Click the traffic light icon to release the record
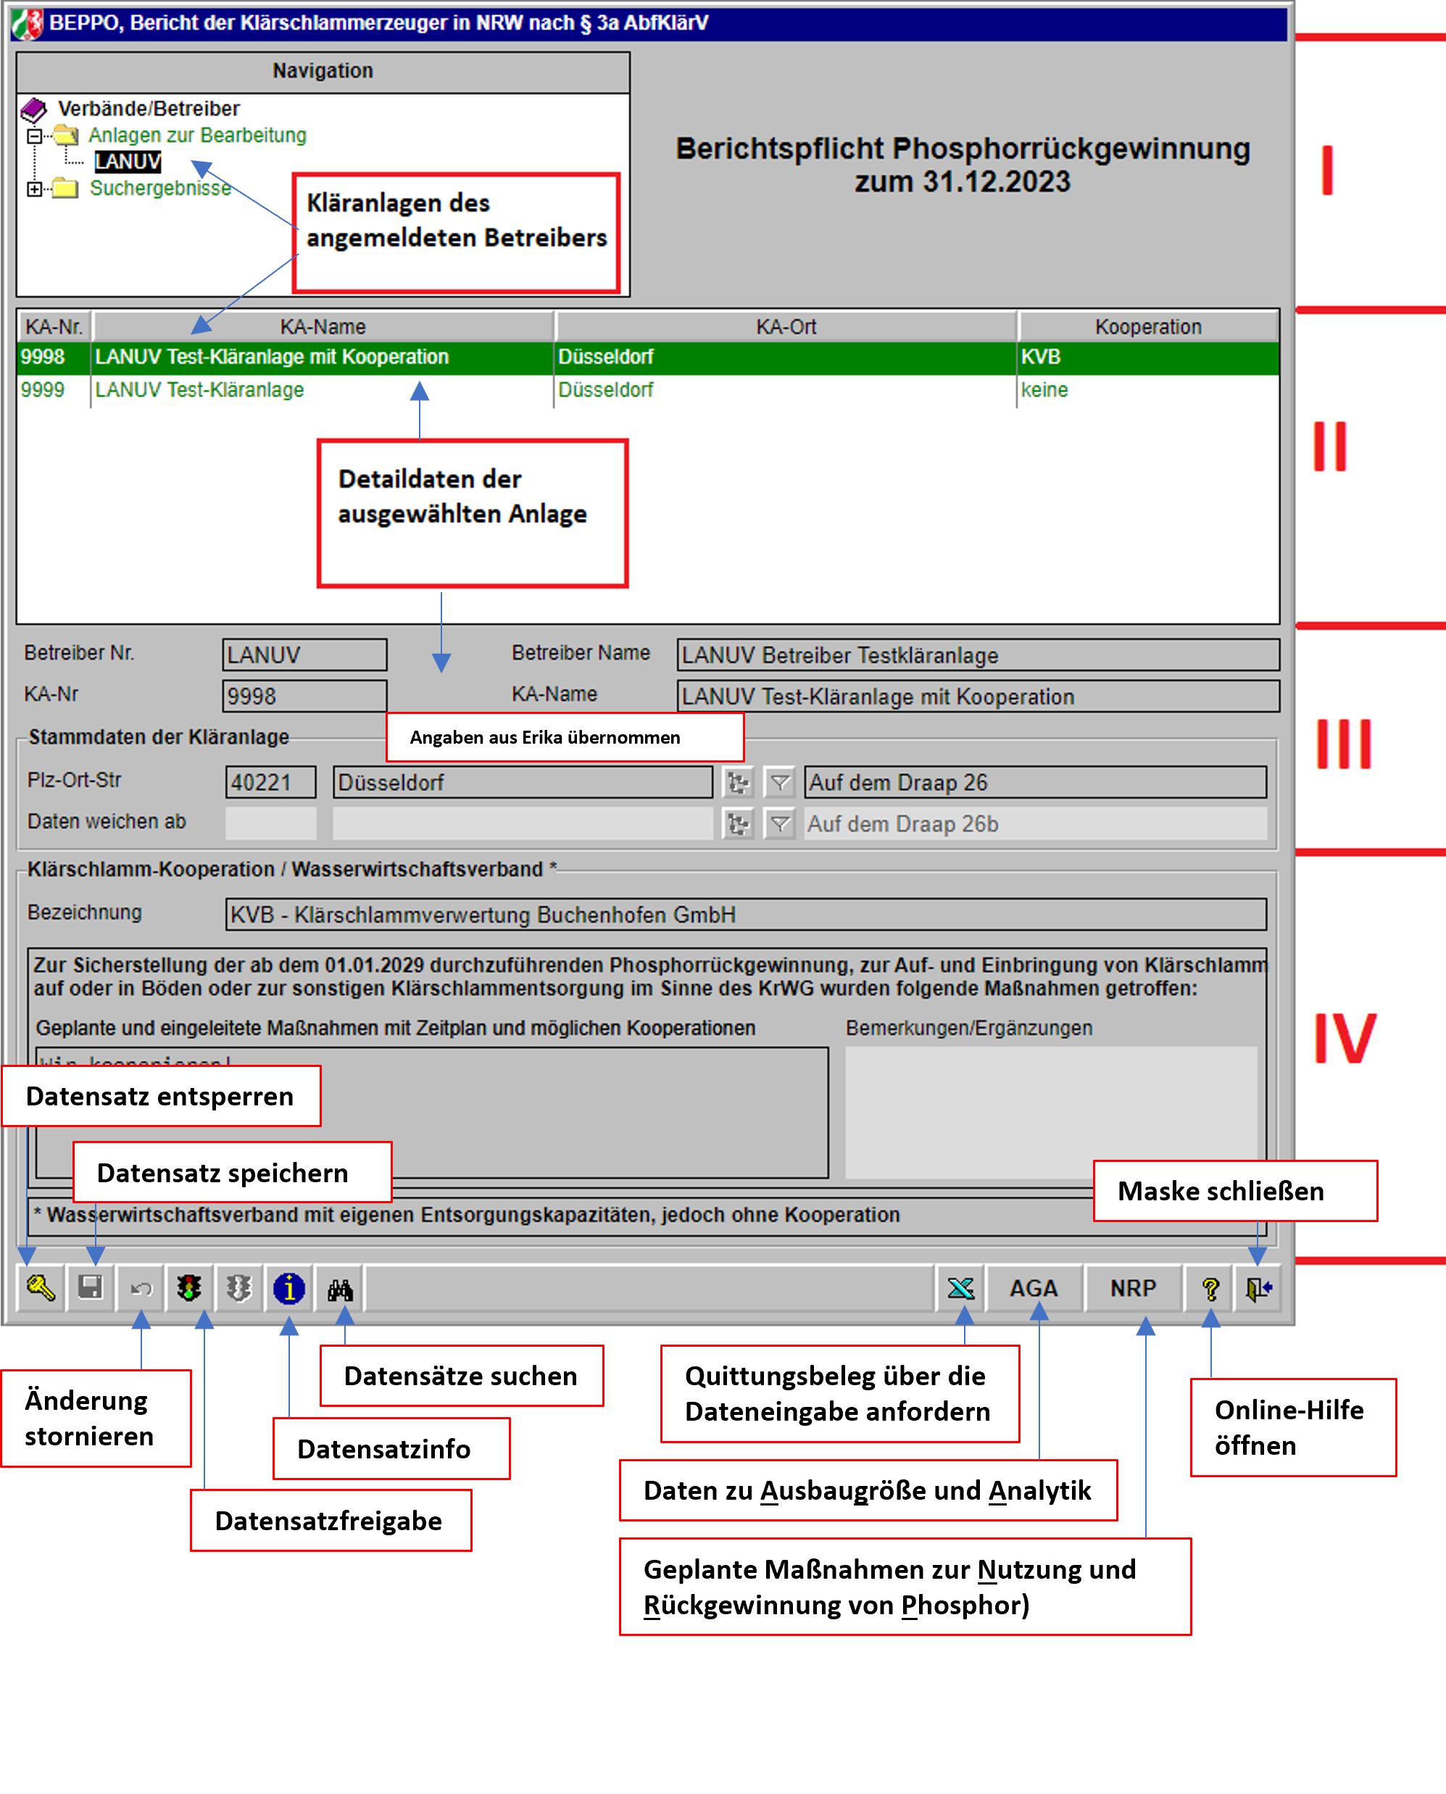The height and width of the screenshot is (1794, 1446). (190, 1289)
